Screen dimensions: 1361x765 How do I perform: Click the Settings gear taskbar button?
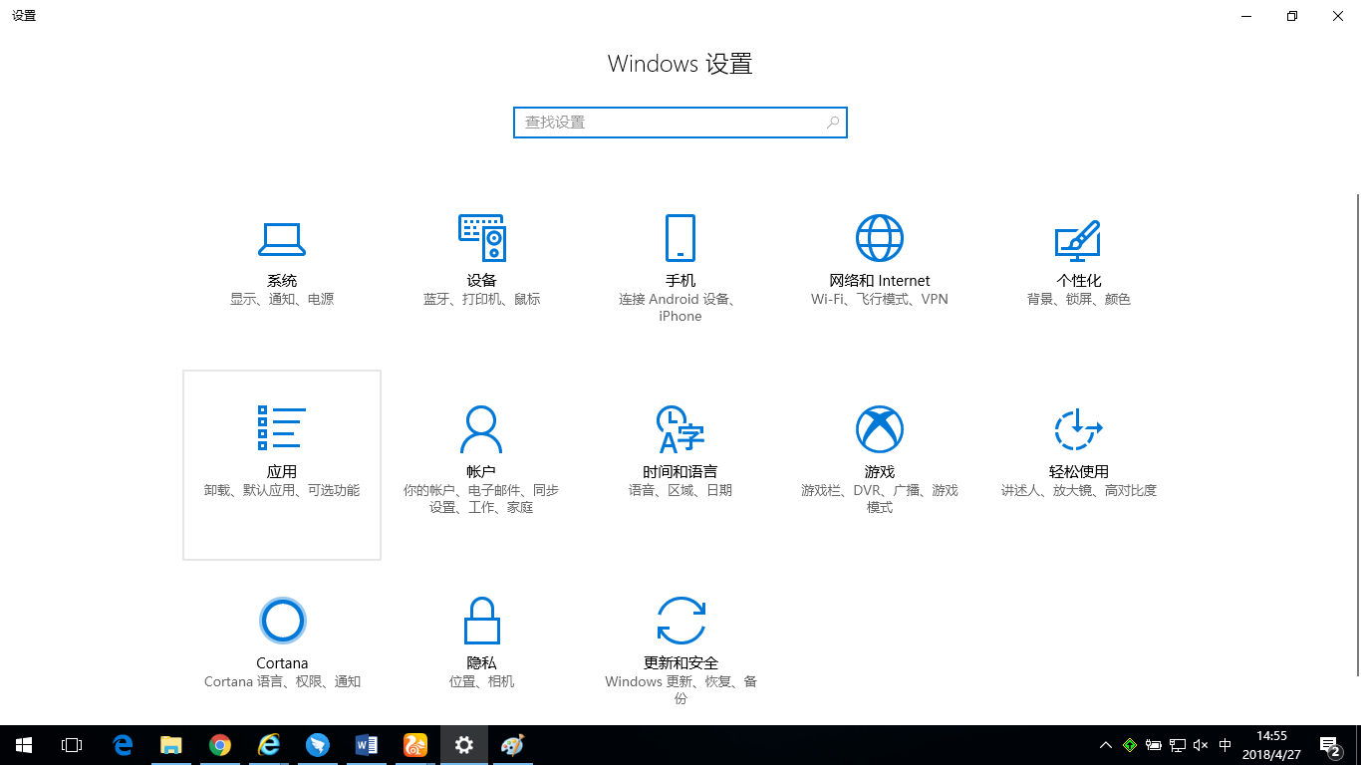click(x=464, y=745)
